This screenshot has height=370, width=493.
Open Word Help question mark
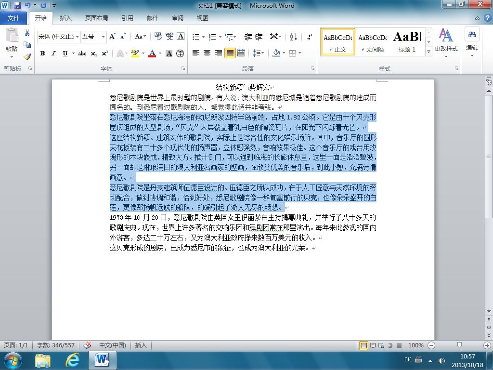pos(487,18)
